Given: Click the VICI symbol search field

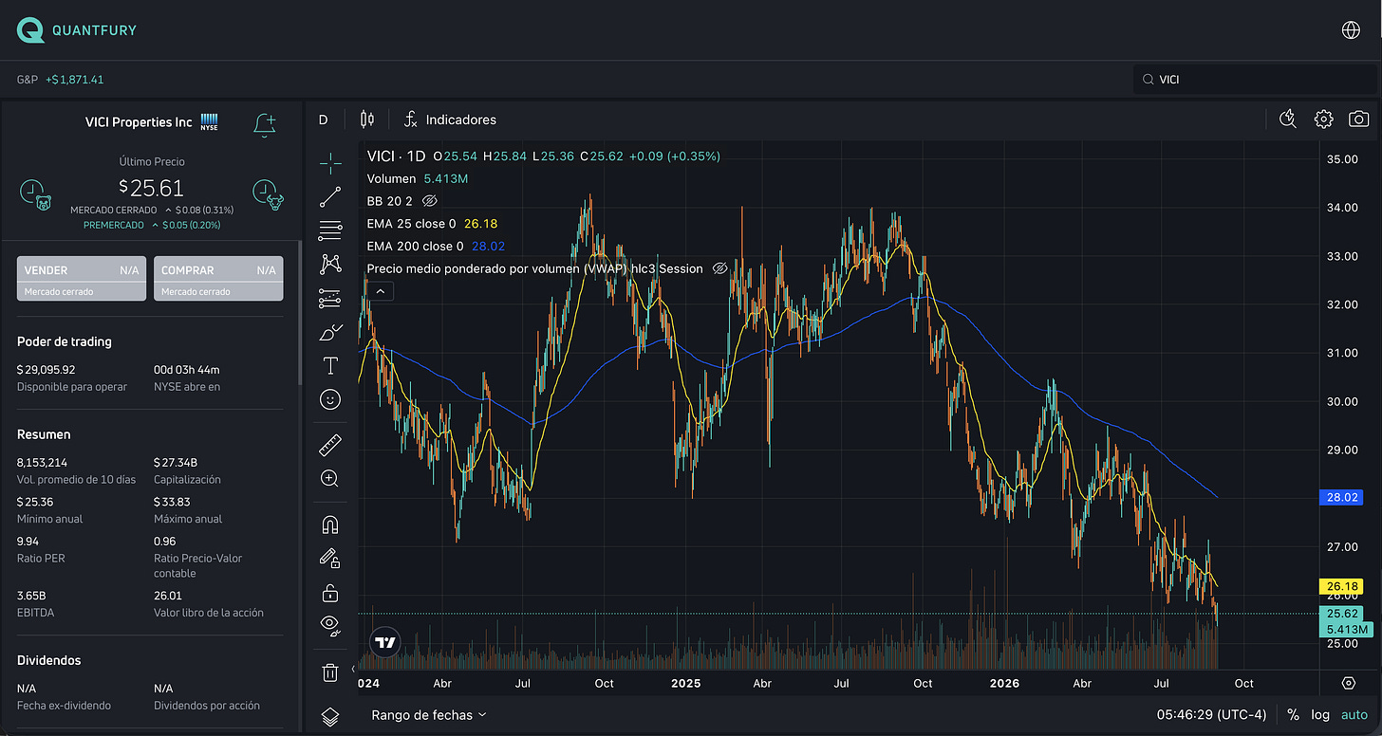Looking at the screenshot, I should coord(1251,80).
